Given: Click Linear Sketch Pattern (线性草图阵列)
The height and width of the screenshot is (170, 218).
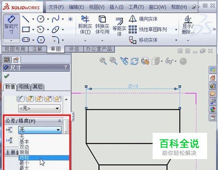Looking at the screenshot, I should (148, 30).
